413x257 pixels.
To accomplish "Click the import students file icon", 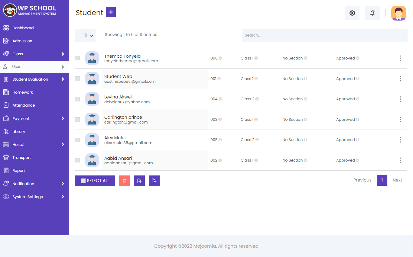I will tap(139, 181).
